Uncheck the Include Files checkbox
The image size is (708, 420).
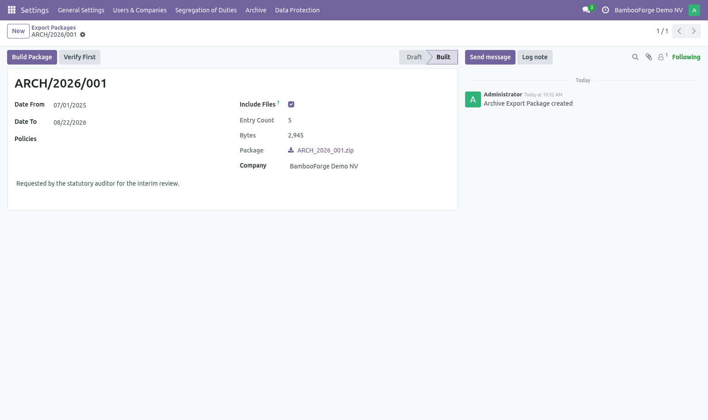click(291, 104)
